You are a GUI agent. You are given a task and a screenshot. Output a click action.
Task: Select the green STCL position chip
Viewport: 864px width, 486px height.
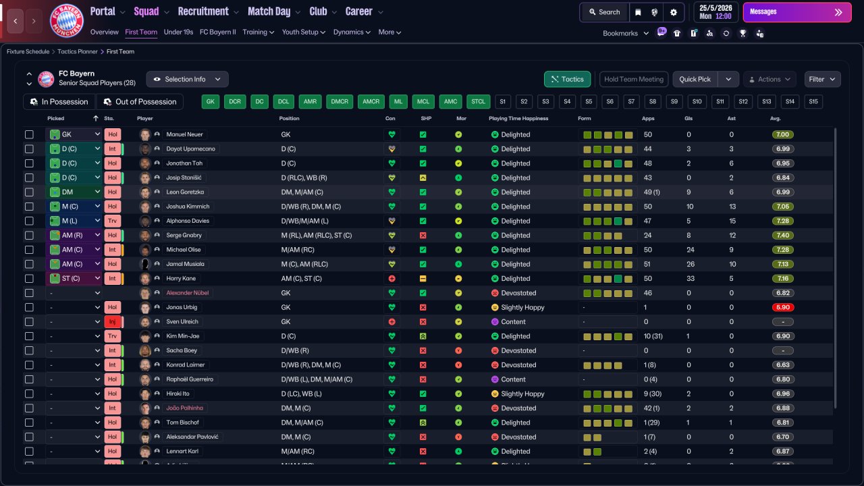(479, 102)
